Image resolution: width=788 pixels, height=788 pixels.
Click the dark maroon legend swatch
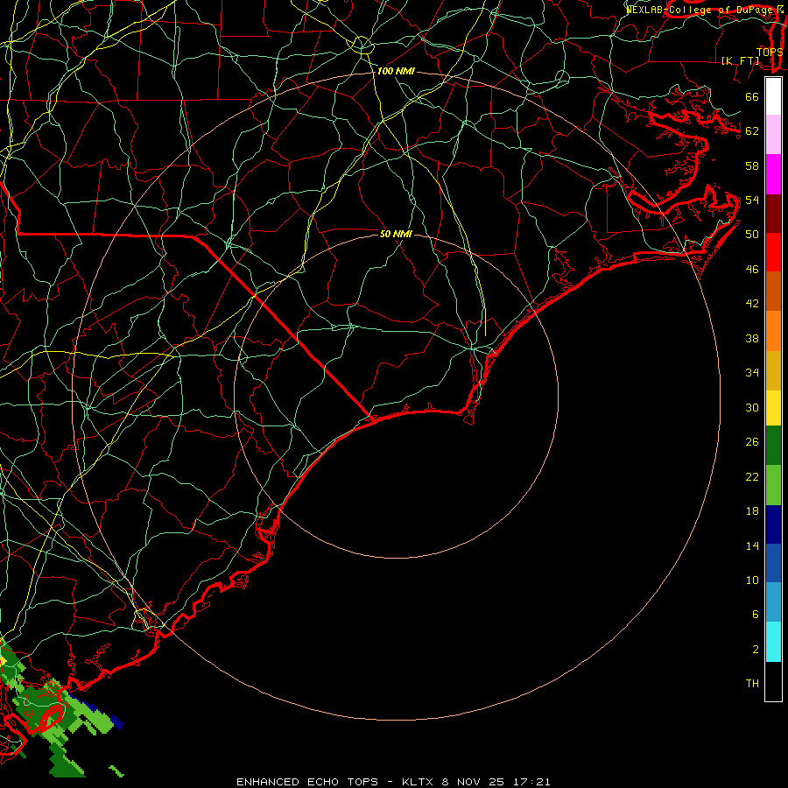(773, 214)
